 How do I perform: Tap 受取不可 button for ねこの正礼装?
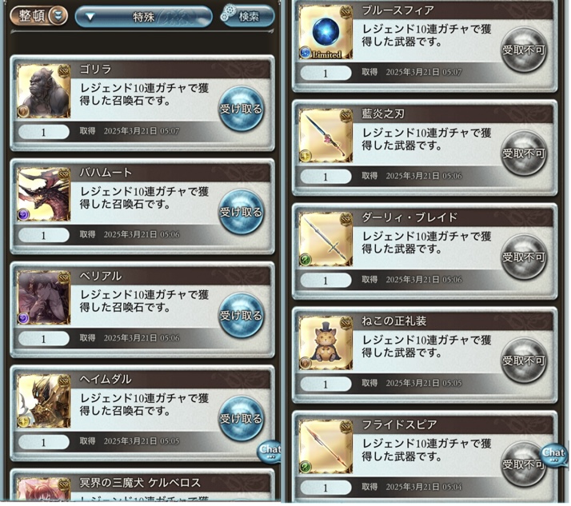coord(524,361)
